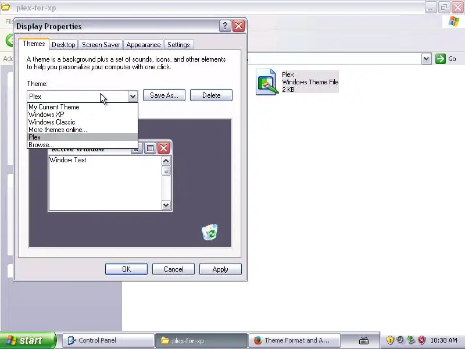Image resolution: width=465 pixels, height=349 pixels.
Task: Open the address bar dropdown in plex-for-xp window
Action: (426, 59)
